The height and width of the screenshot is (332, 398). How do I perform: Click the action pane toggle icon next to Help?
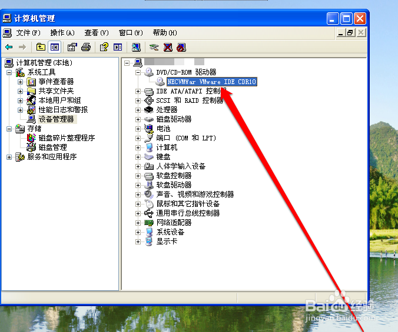point(118,47)
